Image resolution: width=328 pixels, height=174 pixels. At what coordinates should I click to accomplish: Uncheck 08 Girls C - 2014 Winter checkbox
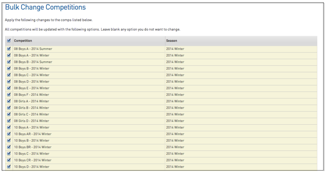pos(9,114)
